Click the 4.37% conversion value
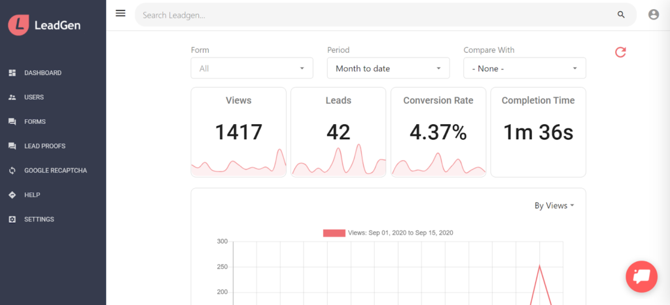This screenshot has height=305, width=670. [438, 132]
